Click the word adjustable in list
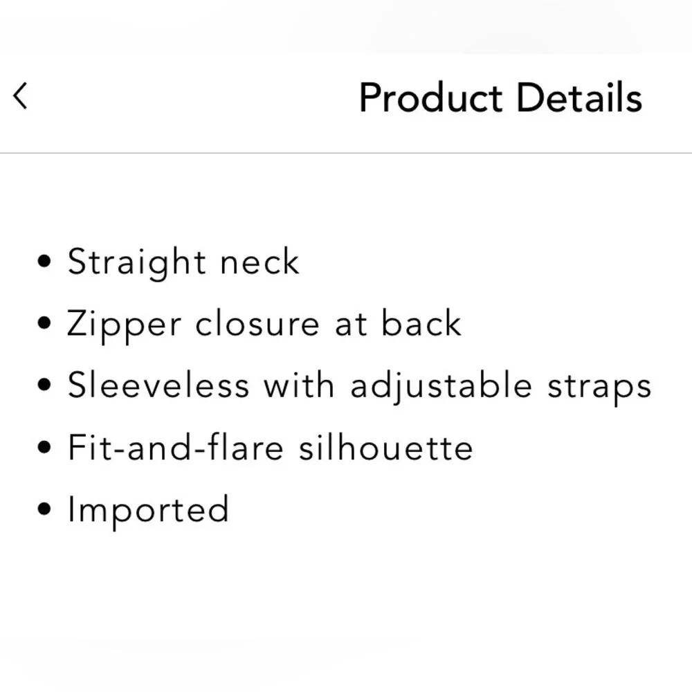The width and height of the screenshot is (692, 692). [441, 387]
